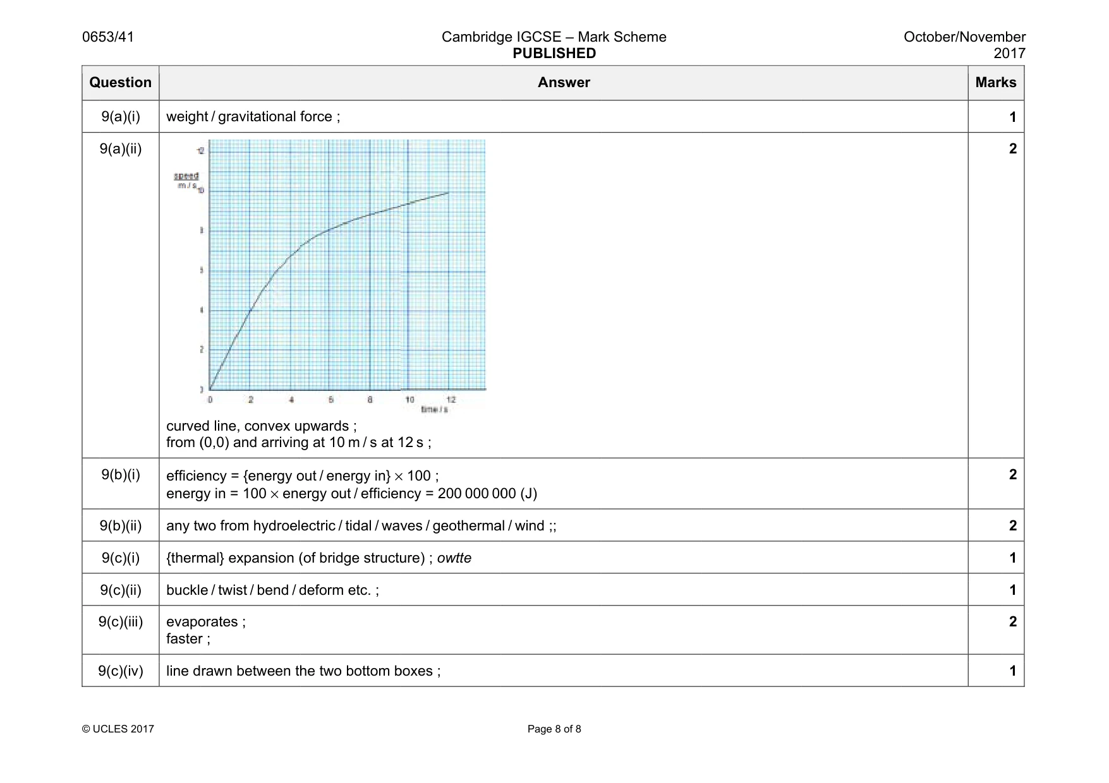Click question number 9(c)(iii)
Image resolution: width=1109 pixels, height=783 pixels.
pyautogui.click(x=121, y=622)
